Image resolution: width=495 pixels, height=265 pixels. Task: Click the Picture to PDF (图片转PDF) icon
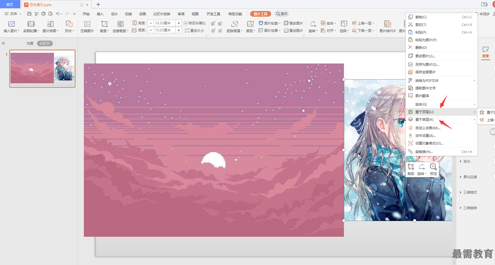point(388,24)
